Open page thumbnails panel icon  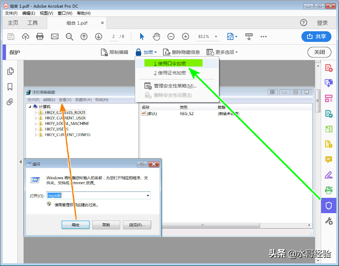10,71
